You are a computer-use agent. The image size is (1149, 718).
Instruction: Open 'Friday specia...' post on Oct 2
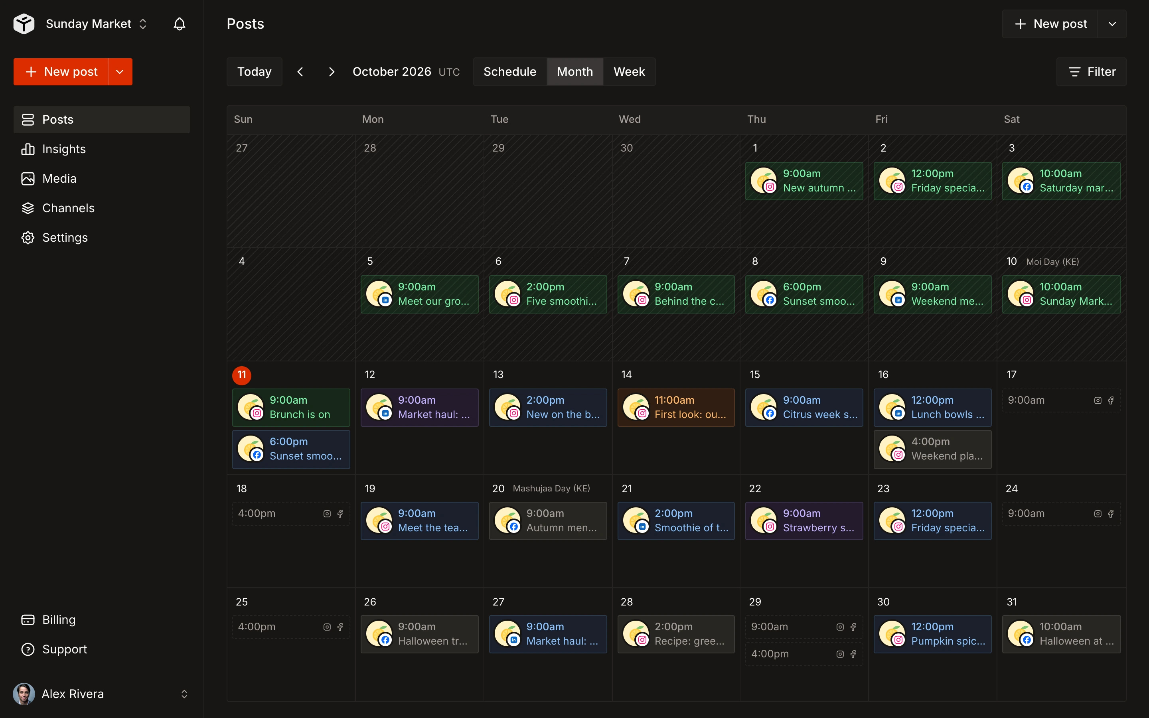pos(932,181)
